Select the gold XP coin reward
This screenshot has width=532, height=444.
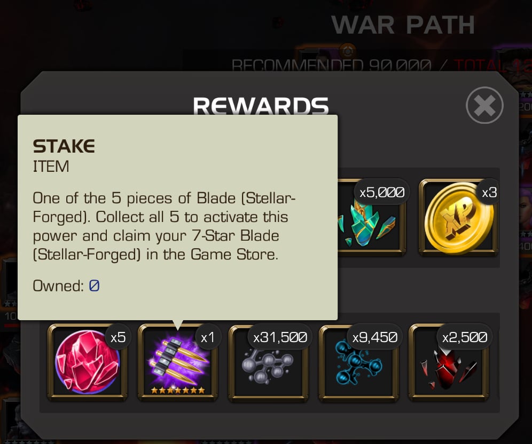point(458,217)
